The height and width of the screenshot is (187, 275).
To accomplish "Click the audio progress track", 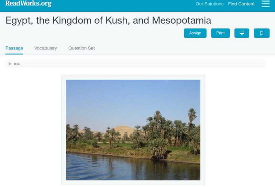I will 143,64.
